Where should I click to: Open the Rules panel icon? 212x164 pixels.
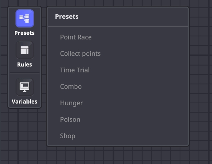point(24,50)
